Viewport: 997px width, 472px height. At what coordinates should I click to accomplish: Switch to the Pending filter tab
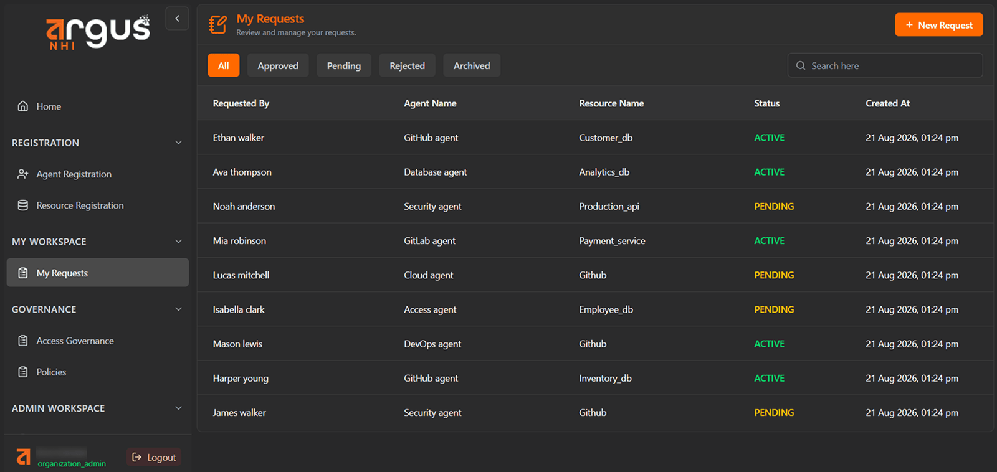tap(344, 65)
